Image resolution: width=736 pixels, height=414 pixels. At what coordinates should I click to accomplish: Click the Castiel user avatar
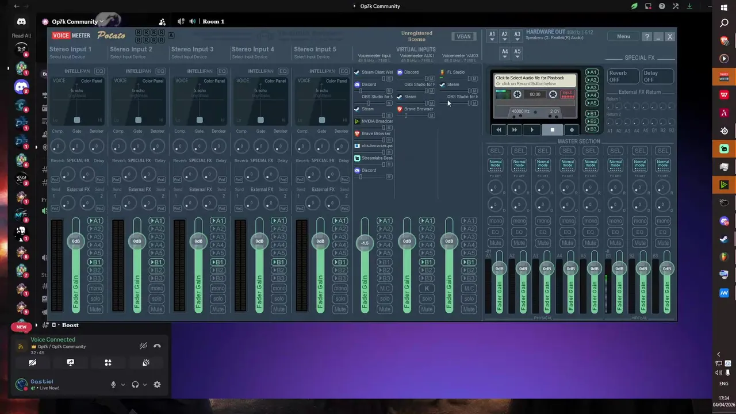(22, 385)
